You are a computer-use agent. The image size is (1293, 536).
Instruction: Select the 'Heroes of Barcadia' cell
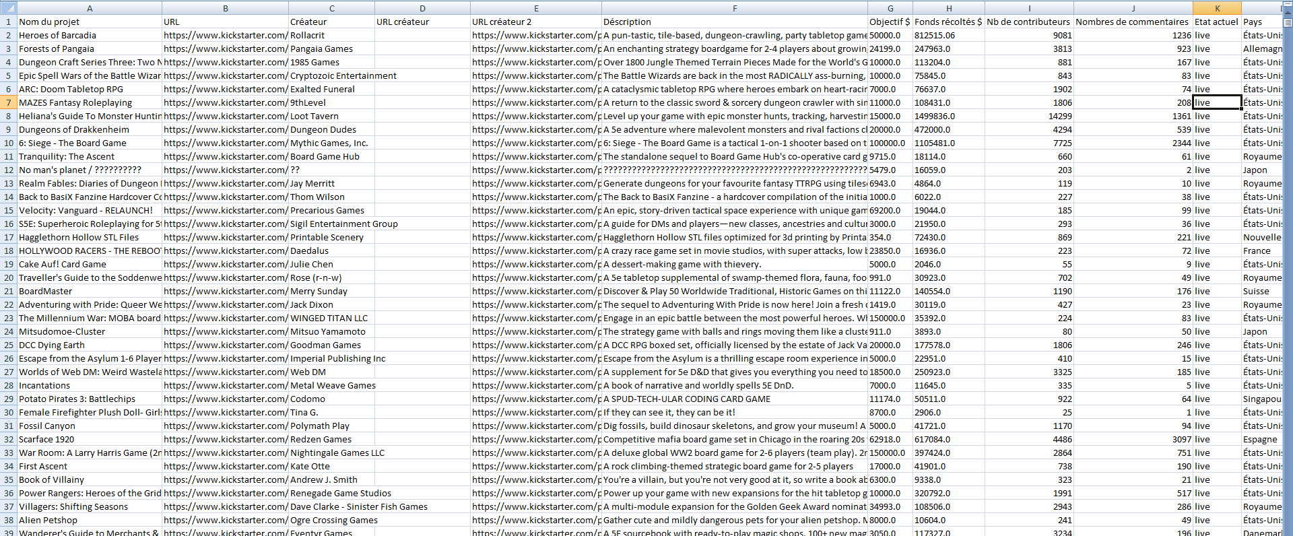pyautogui.click(x=90, y=35)
